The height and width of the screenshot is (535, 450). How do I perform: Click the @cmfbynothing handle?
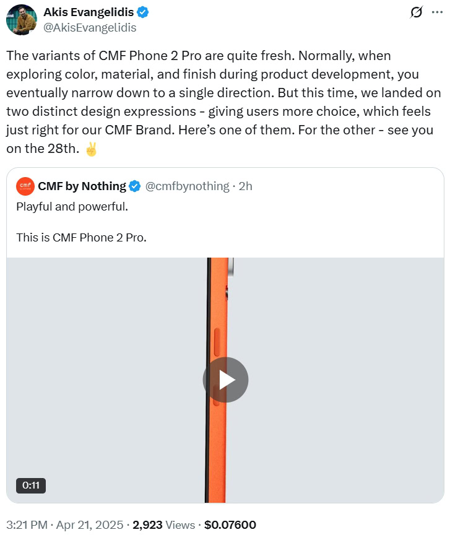click(187, 186)
